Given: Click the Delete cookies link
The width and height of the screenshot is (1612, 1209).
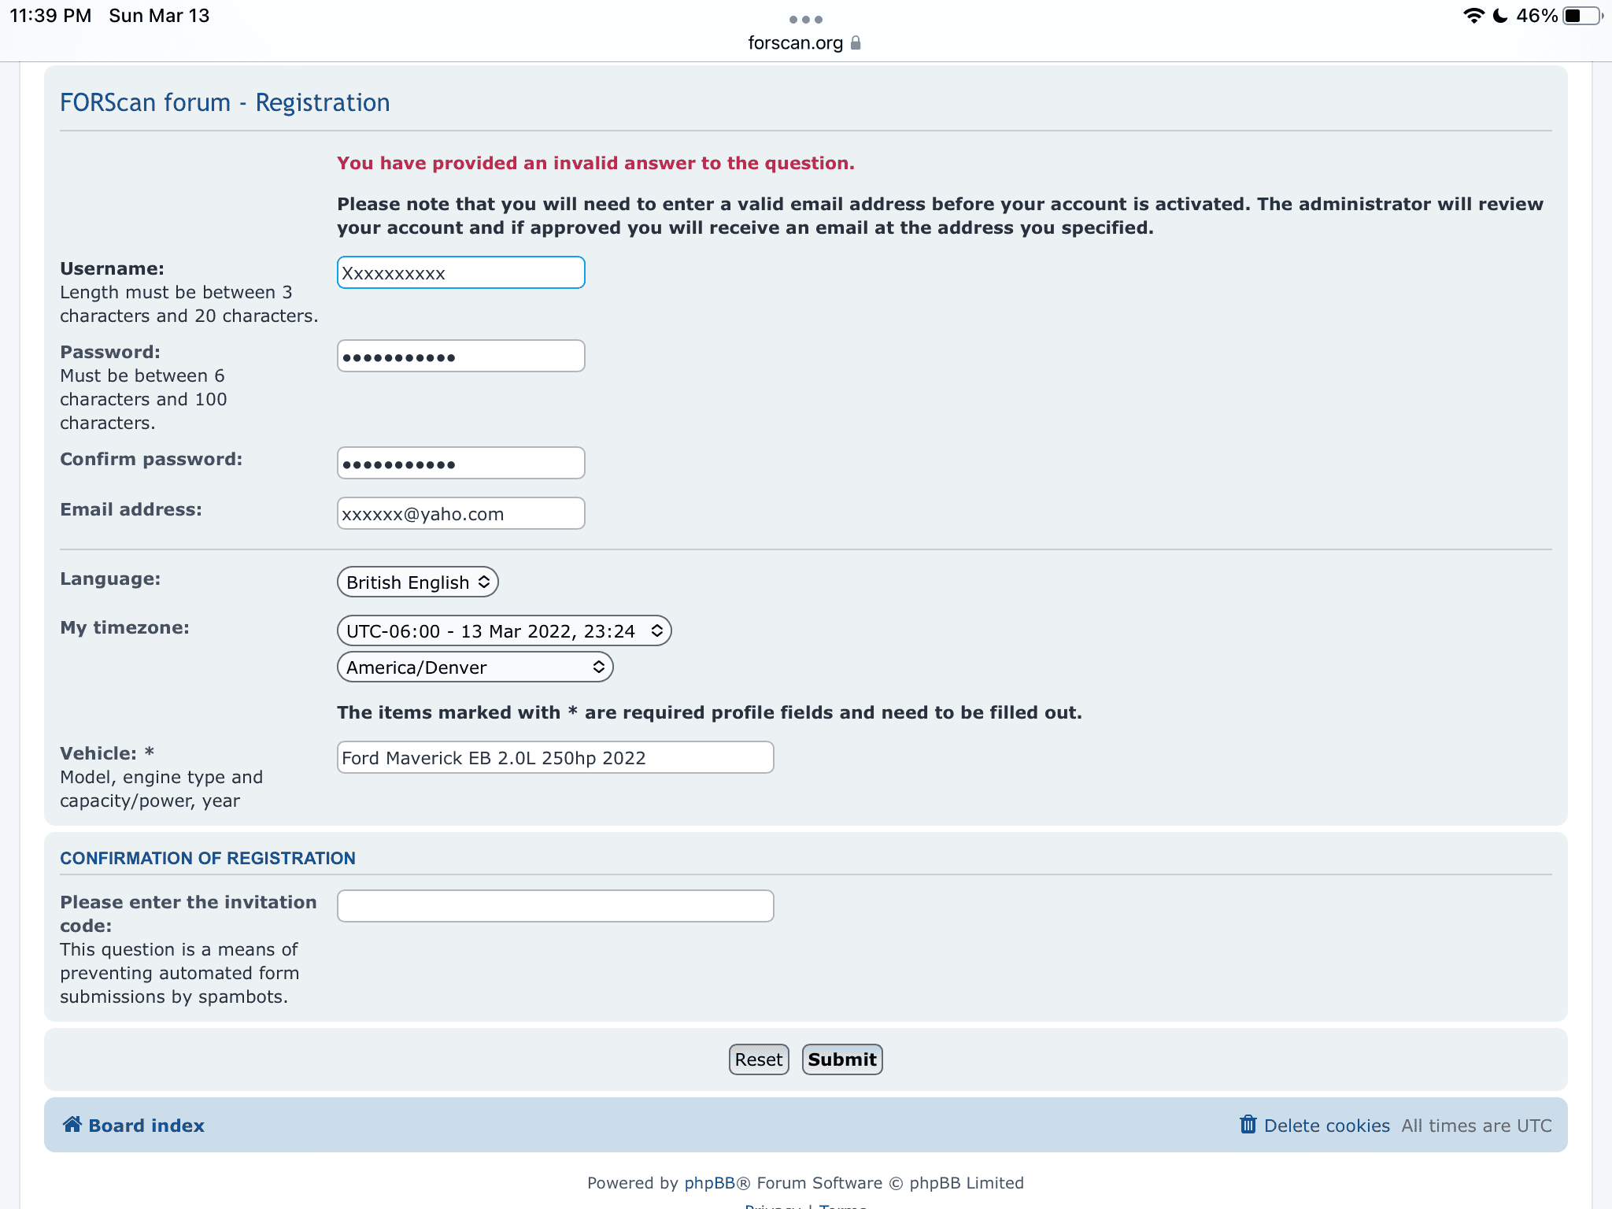Looking at the screenshot, I should tap(1326, 1126).
